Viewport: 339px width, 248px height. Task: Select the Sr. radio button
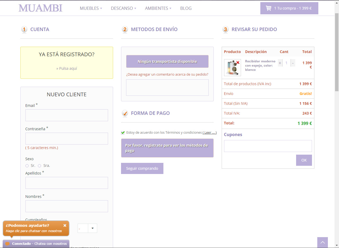point(27,166)
